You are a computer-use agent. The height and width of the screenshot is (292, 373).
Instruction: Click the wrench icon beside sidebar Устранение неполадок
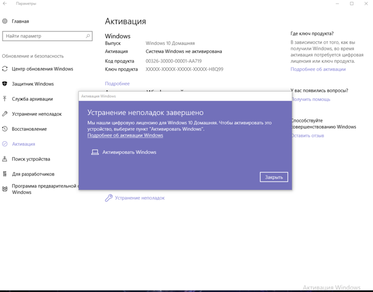pyautogui.click(x=5, y=114)
